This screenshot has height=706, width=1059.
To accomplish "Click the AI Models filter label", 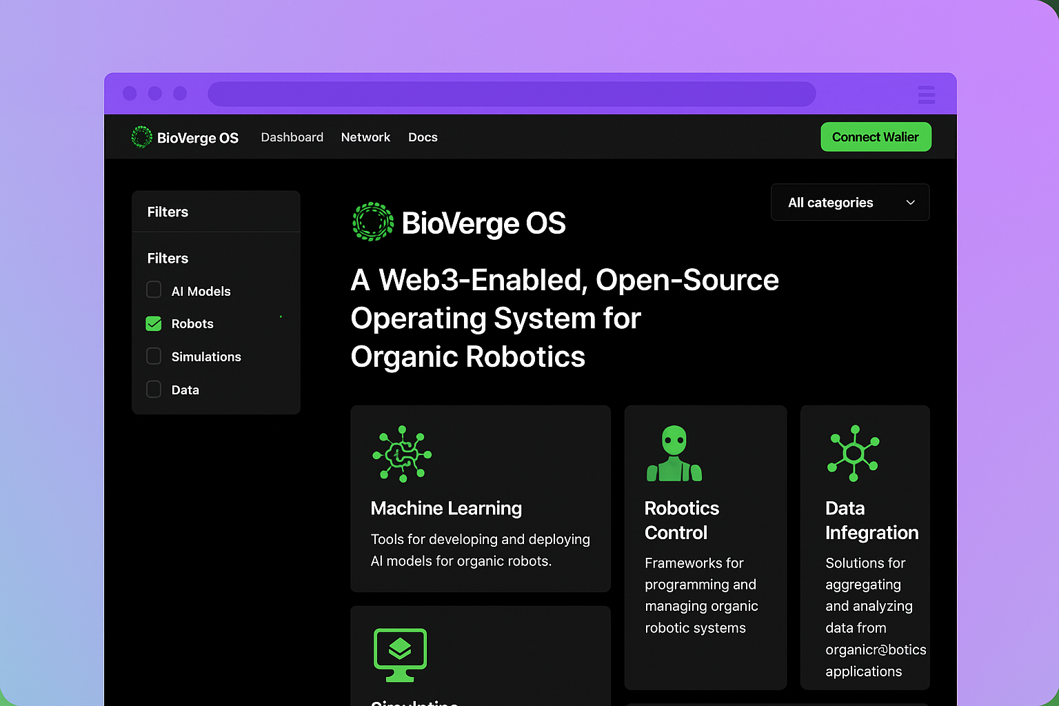I will (x=201, y=291).
